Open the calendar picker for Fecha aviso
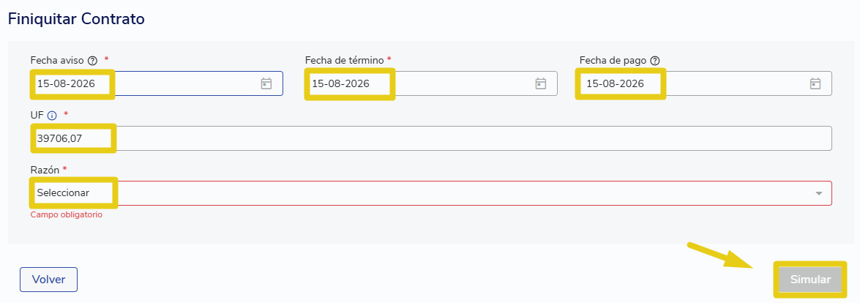This screenshot has height=303, width=860. [266, 83]
